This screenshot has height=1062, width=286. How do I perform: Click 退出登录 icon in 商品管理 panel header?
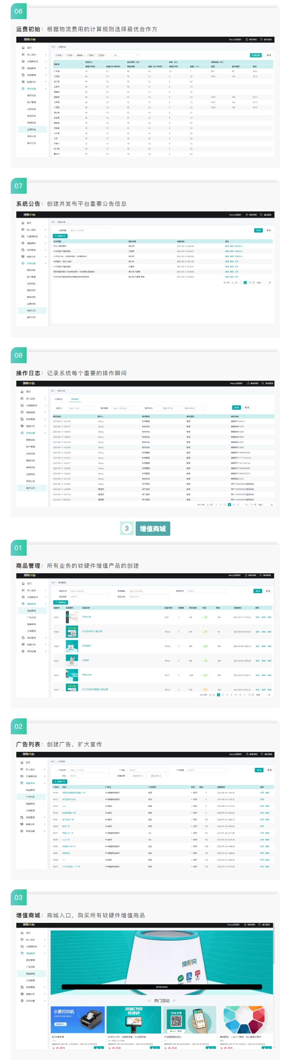261,575
